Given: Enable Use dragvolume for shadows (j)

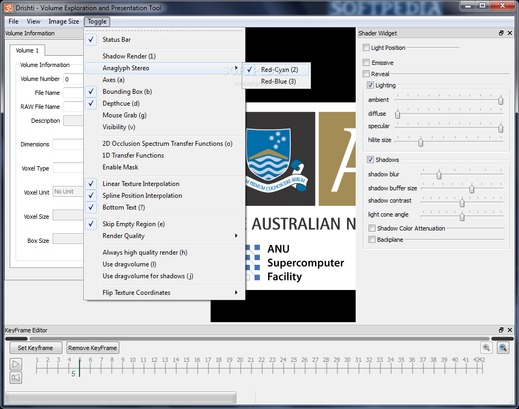Looking at the screenshot, I should [x=164, y=276].
